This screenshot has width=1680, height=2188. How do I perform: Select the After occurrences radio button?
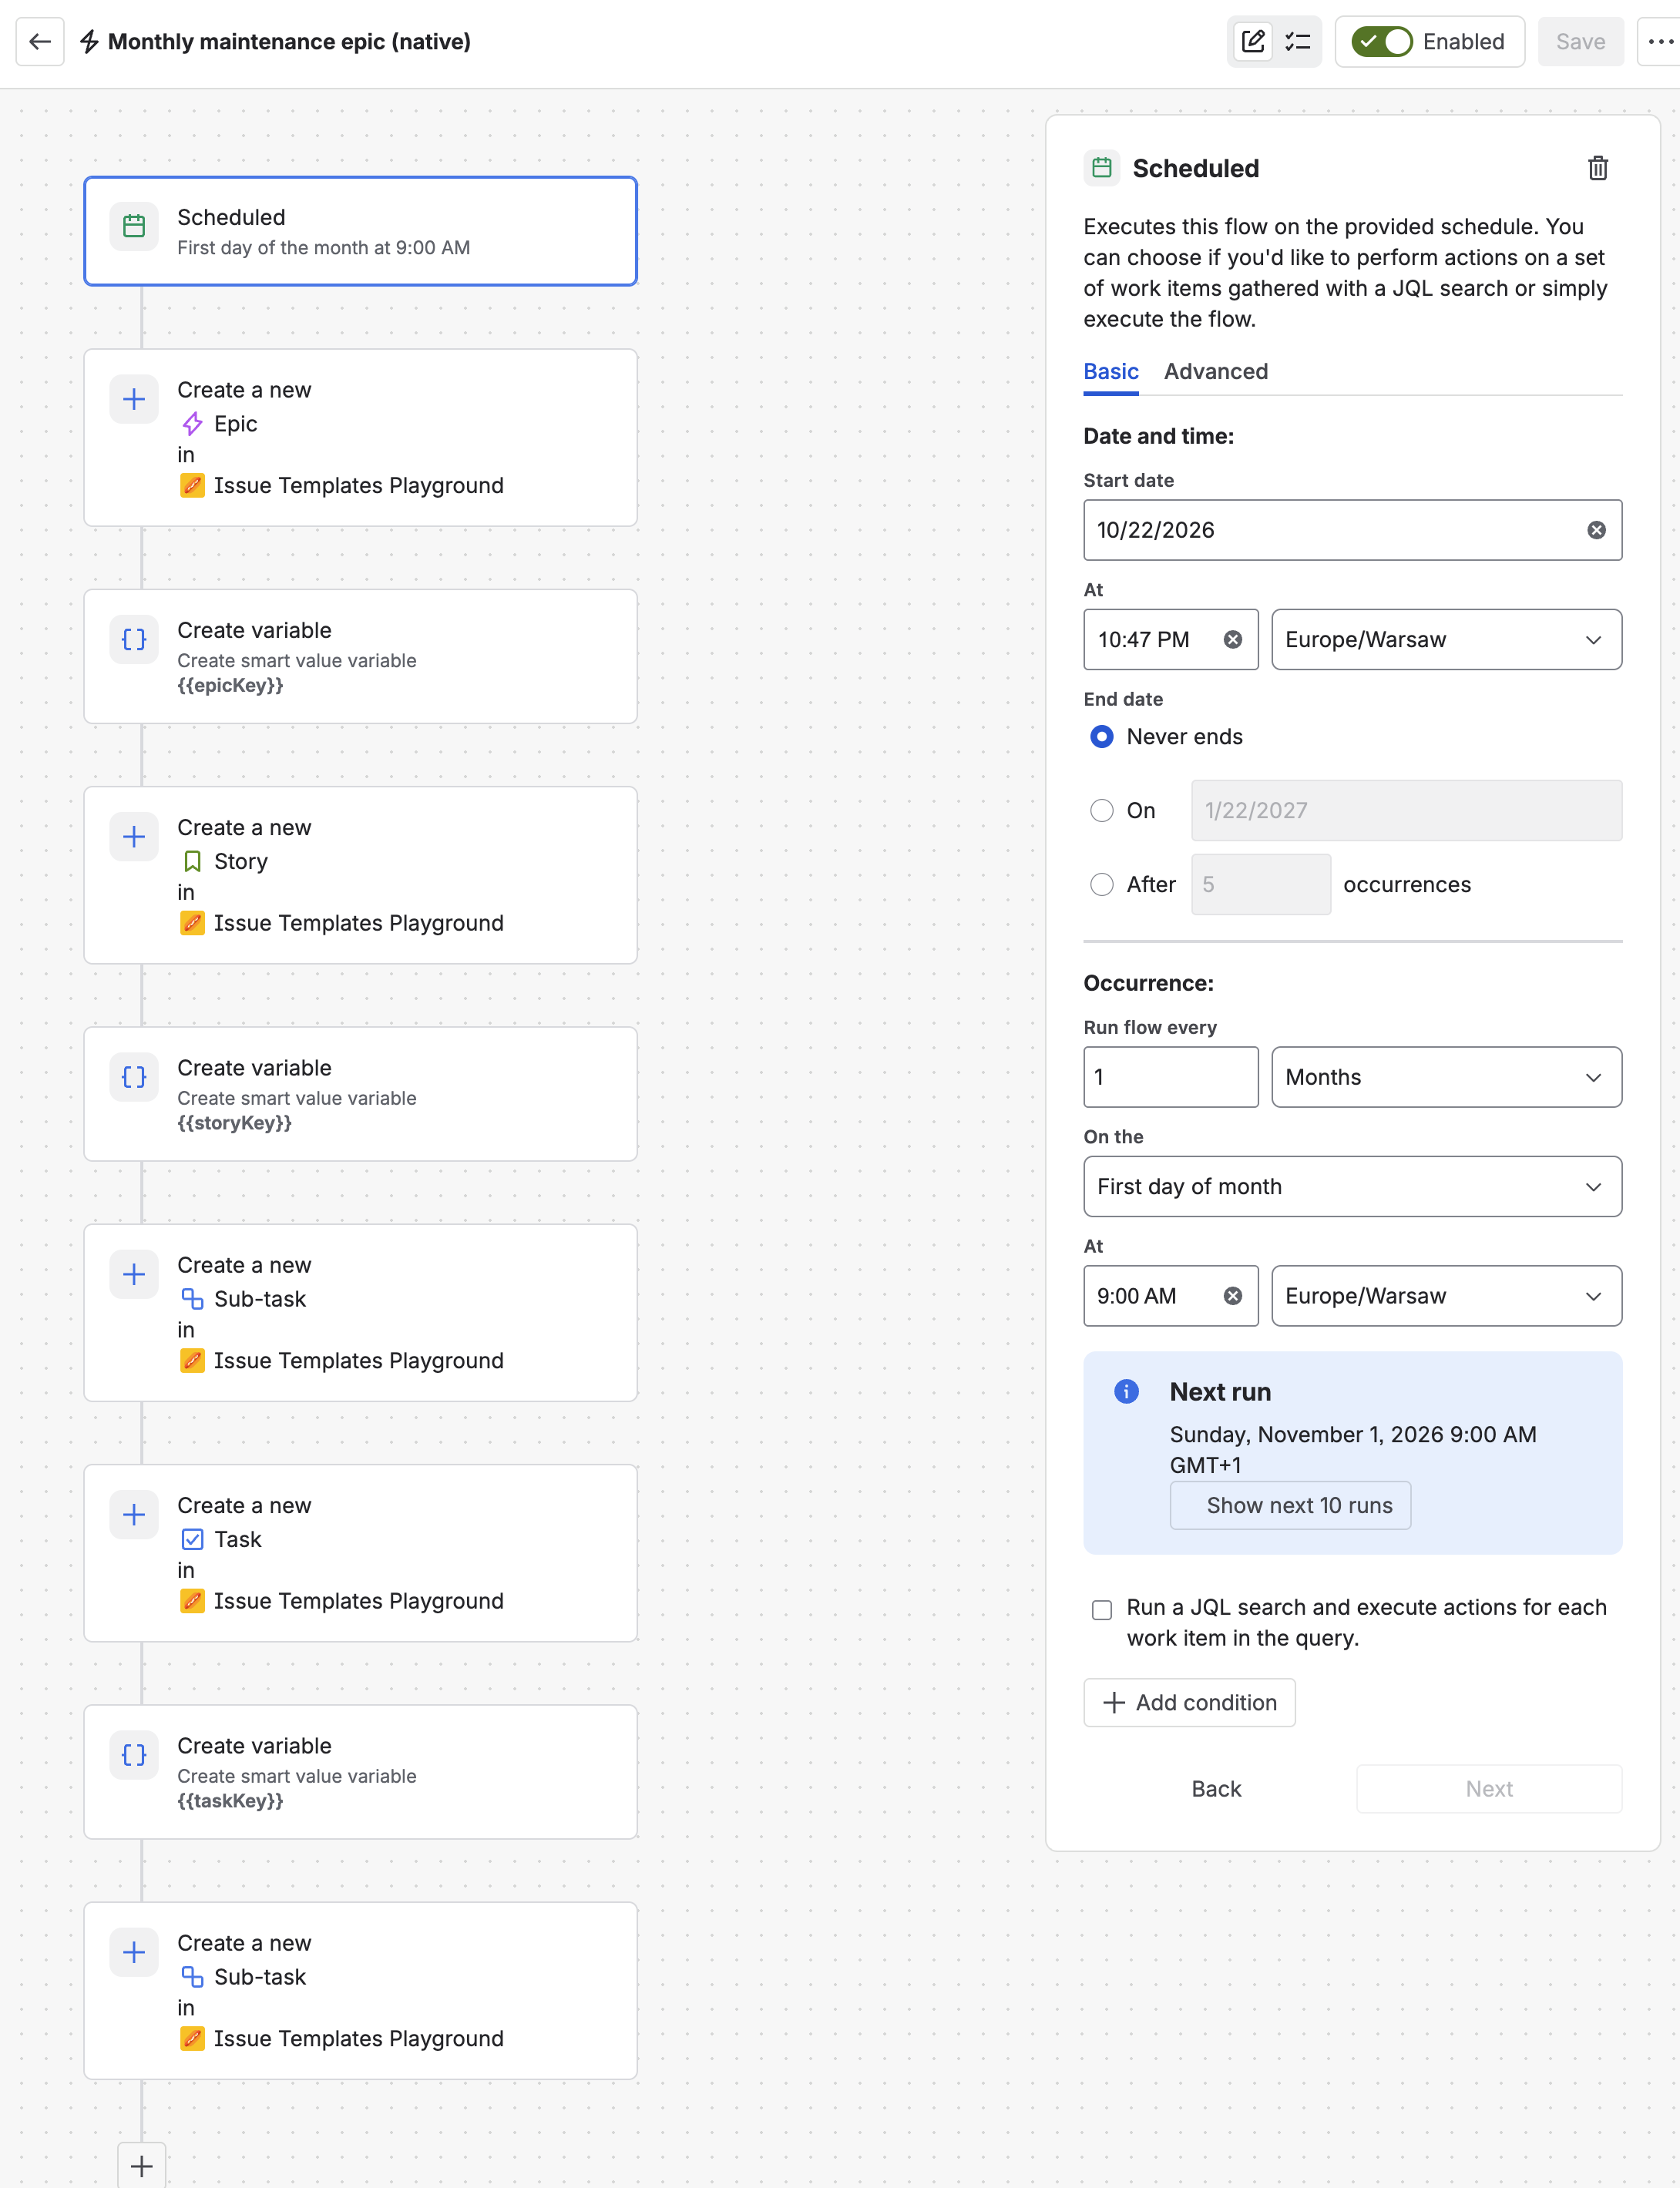pyautogui.click(x=1101, y=884)
